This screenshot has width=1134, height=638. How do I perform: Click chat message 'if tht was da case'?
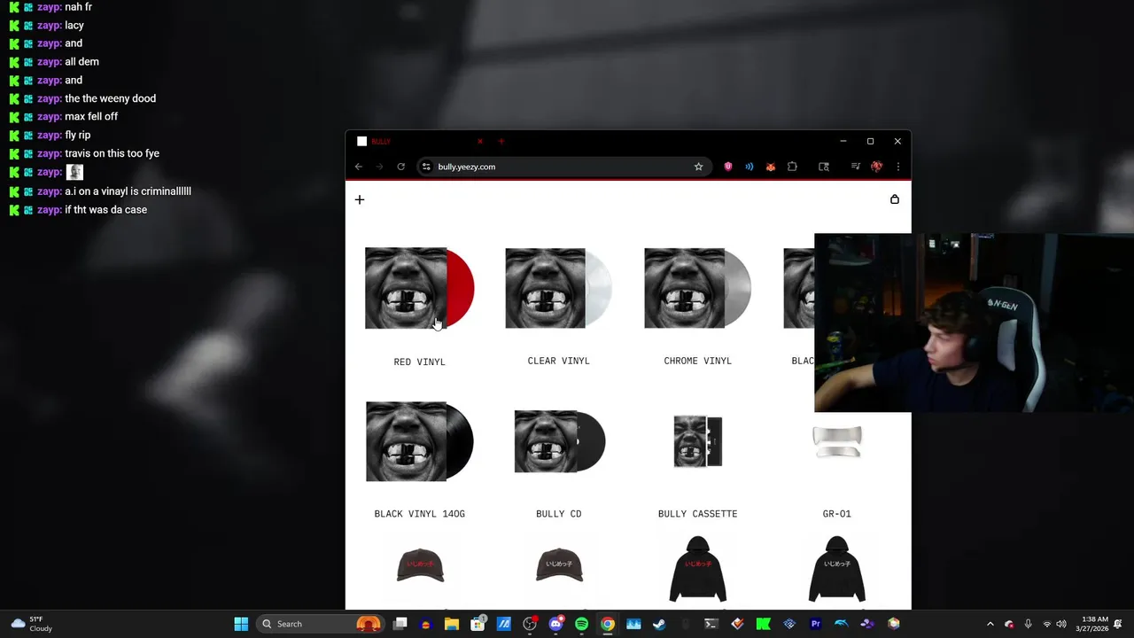tap(106, 209)
